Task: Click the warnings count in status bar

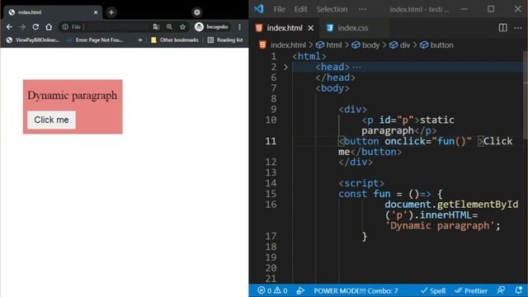Action: [x=280, y=290]
